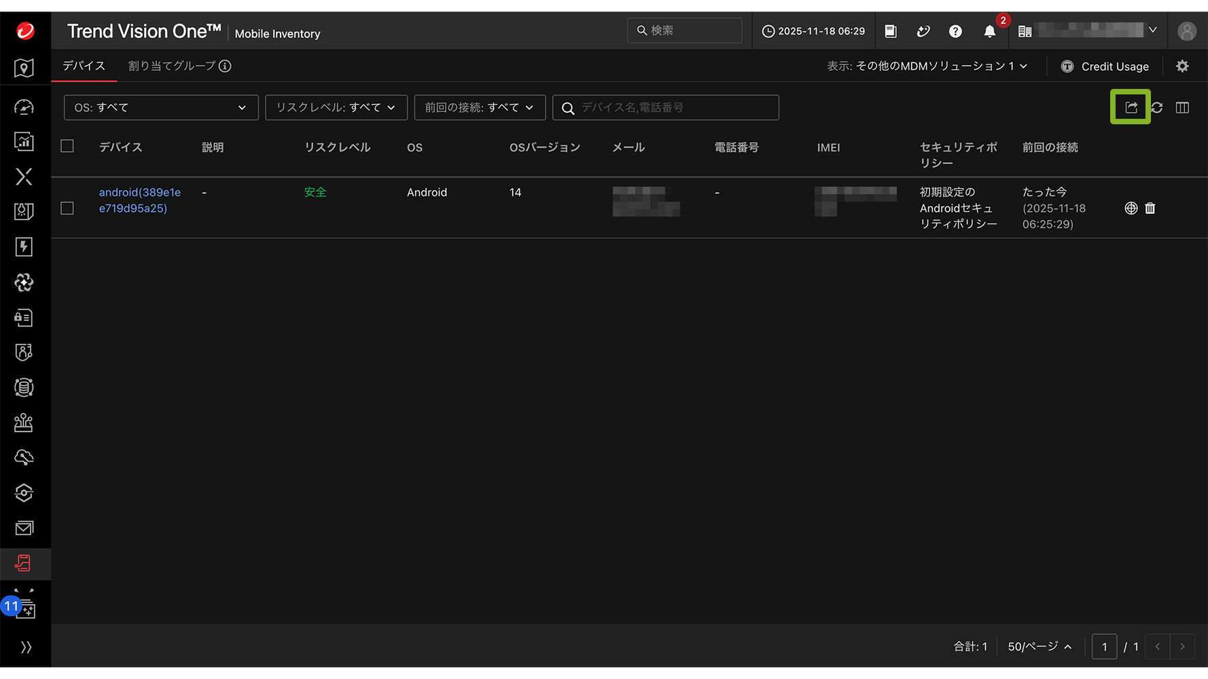Delete the android device via trash icon

[x=1150, y=208]
